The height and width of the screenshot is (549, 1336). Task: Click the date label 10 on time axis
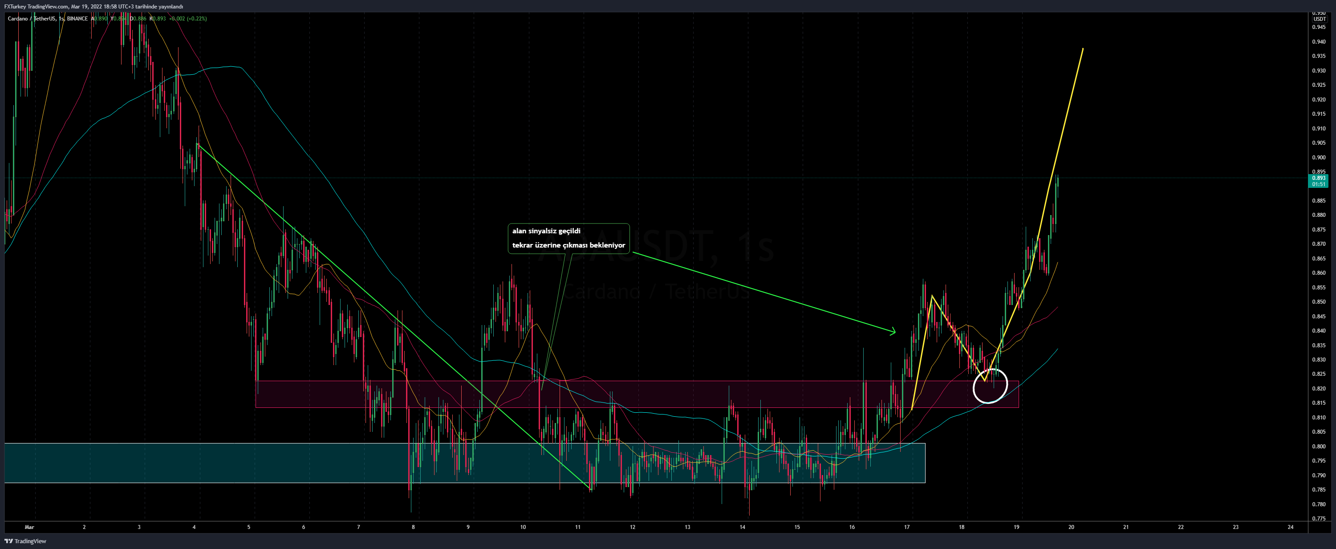523,527
